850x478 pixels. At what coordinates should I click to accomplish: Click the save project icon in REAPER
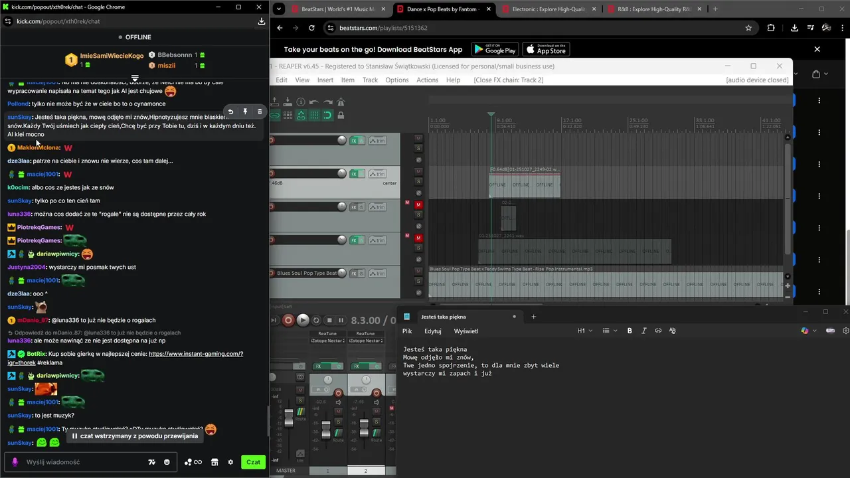288,102
